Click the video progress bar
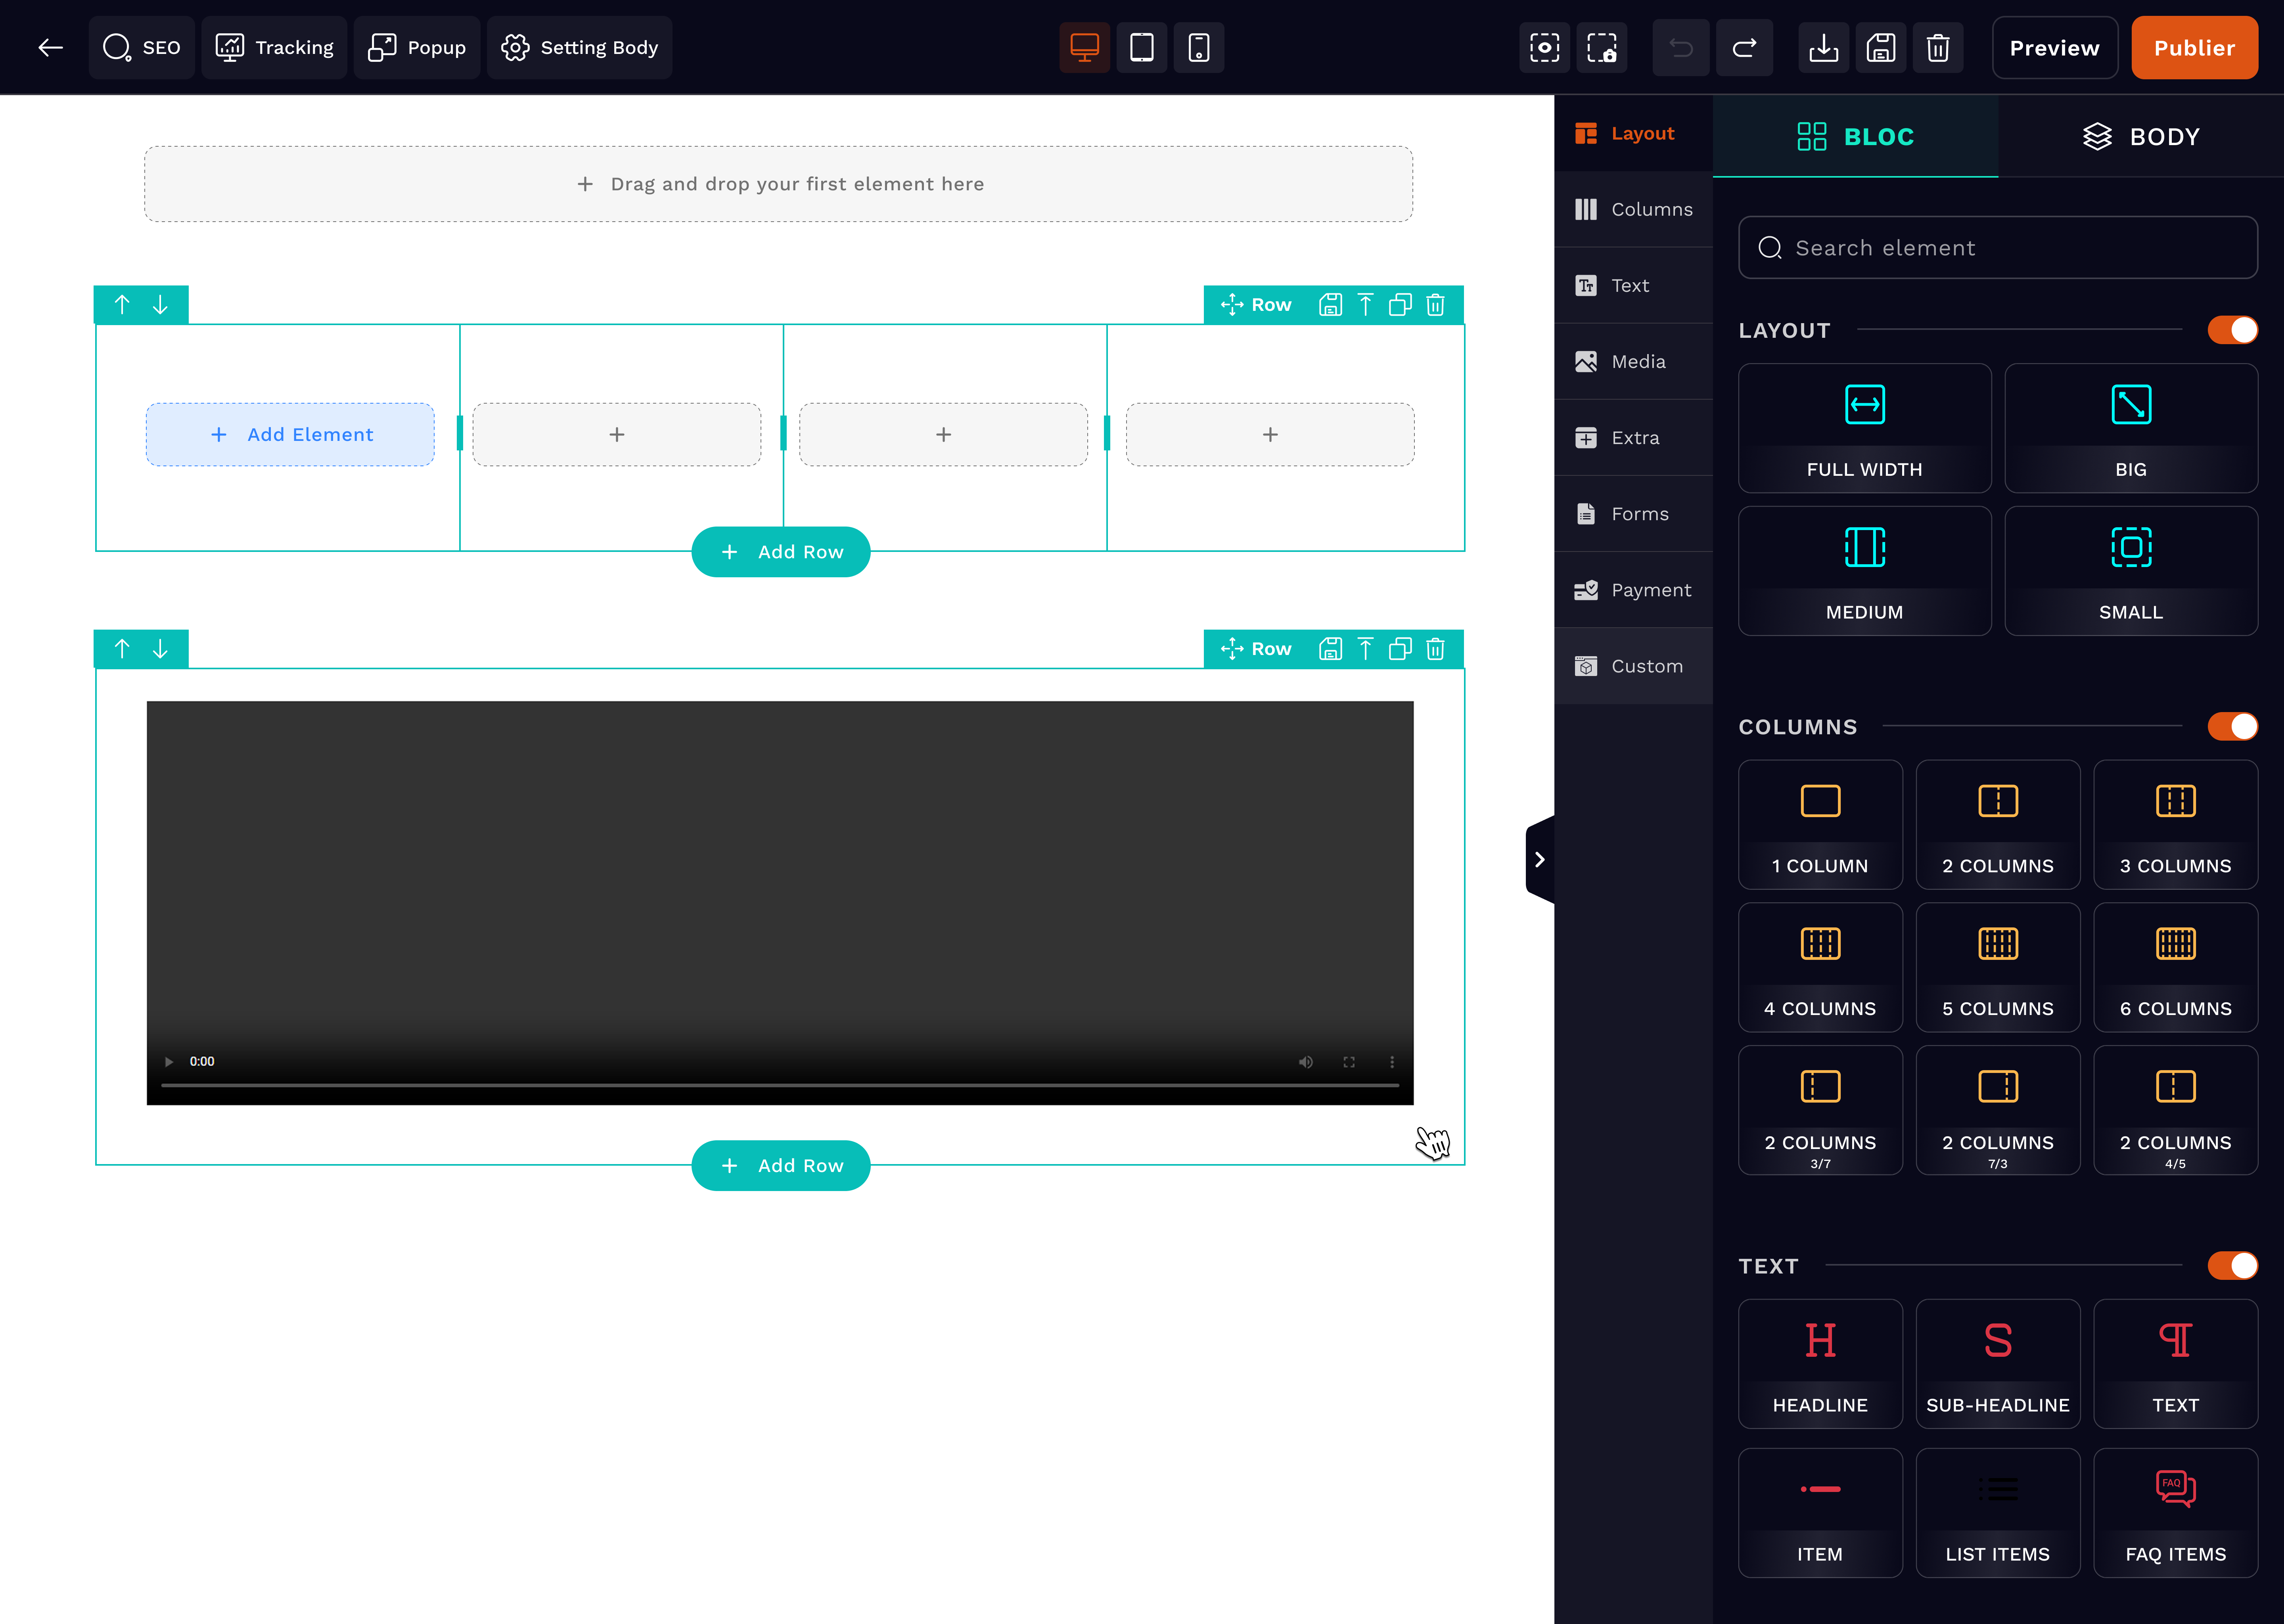Screen dimensions: 2284x1624 coord(780,1085)
